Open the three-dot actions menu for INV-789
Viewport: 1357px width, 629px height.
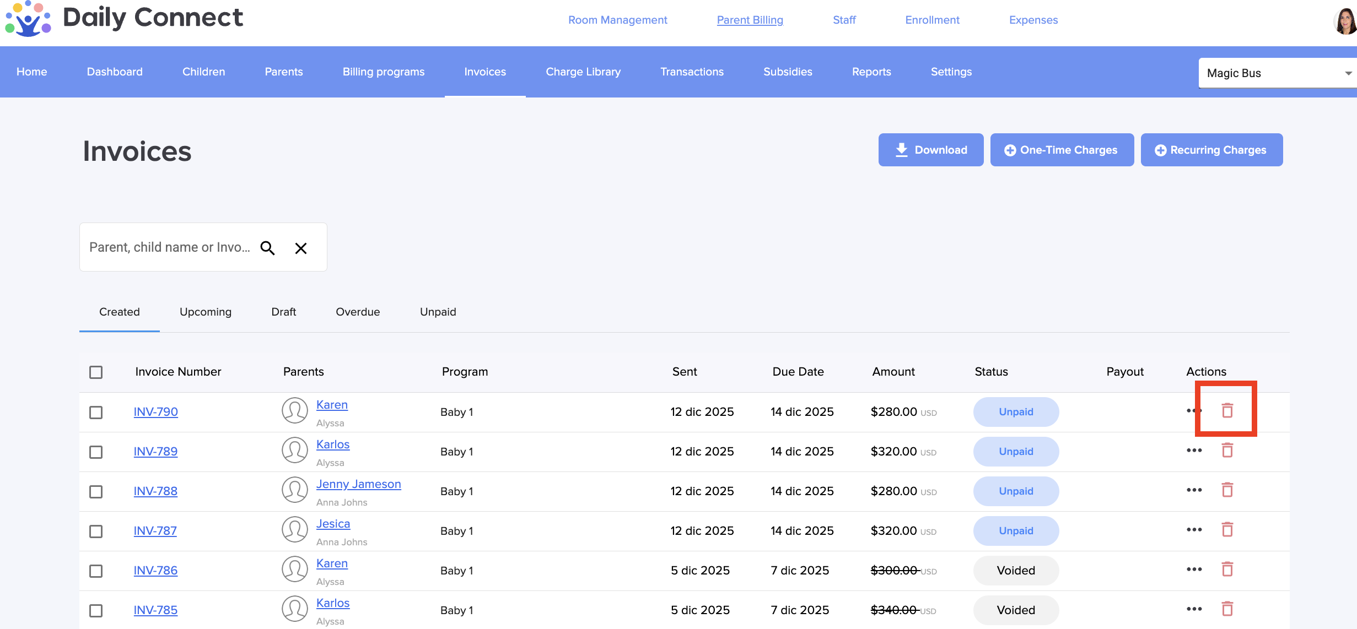tap(1194, 451)
